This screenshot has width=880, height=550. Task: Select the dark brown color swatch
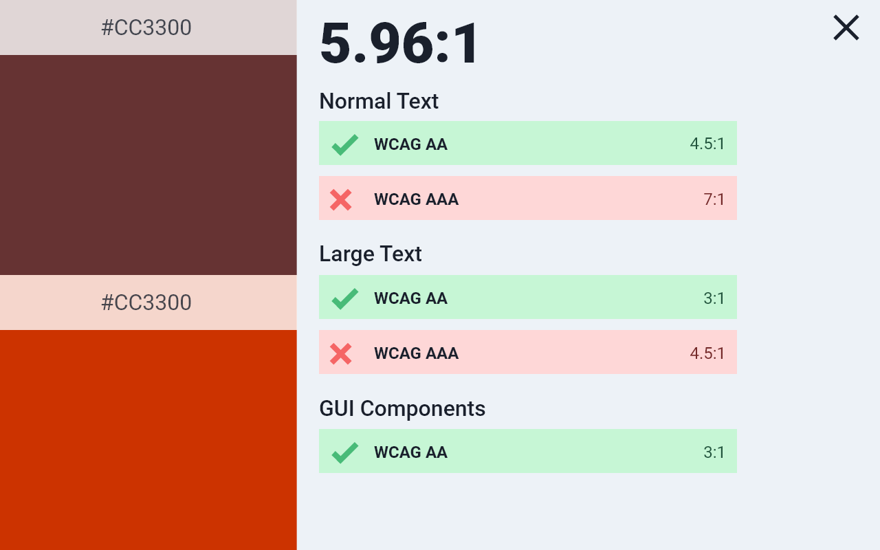point(148,165)
